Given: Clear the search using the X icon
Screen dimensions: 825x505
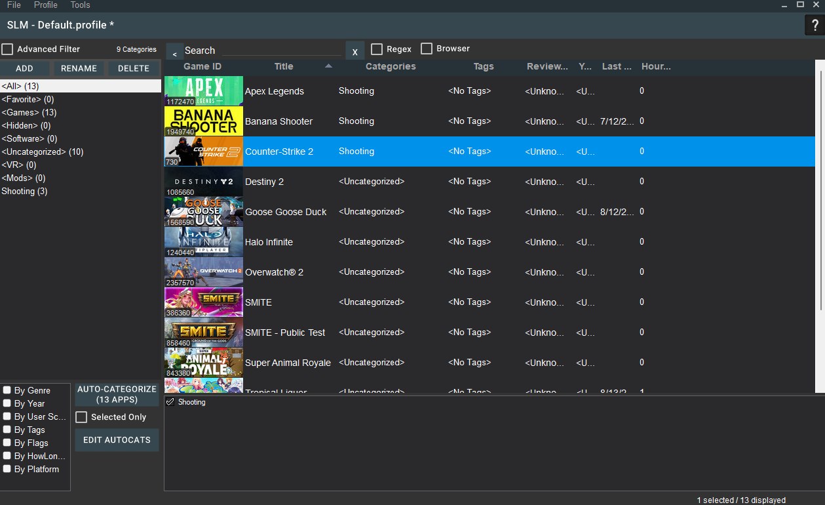Looking at the screenshot, I should [x=355, y=50].
